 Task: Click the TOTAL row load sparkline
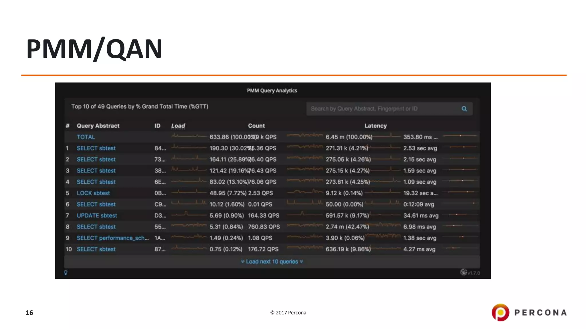pyautogui.click(x=189, y=136)
